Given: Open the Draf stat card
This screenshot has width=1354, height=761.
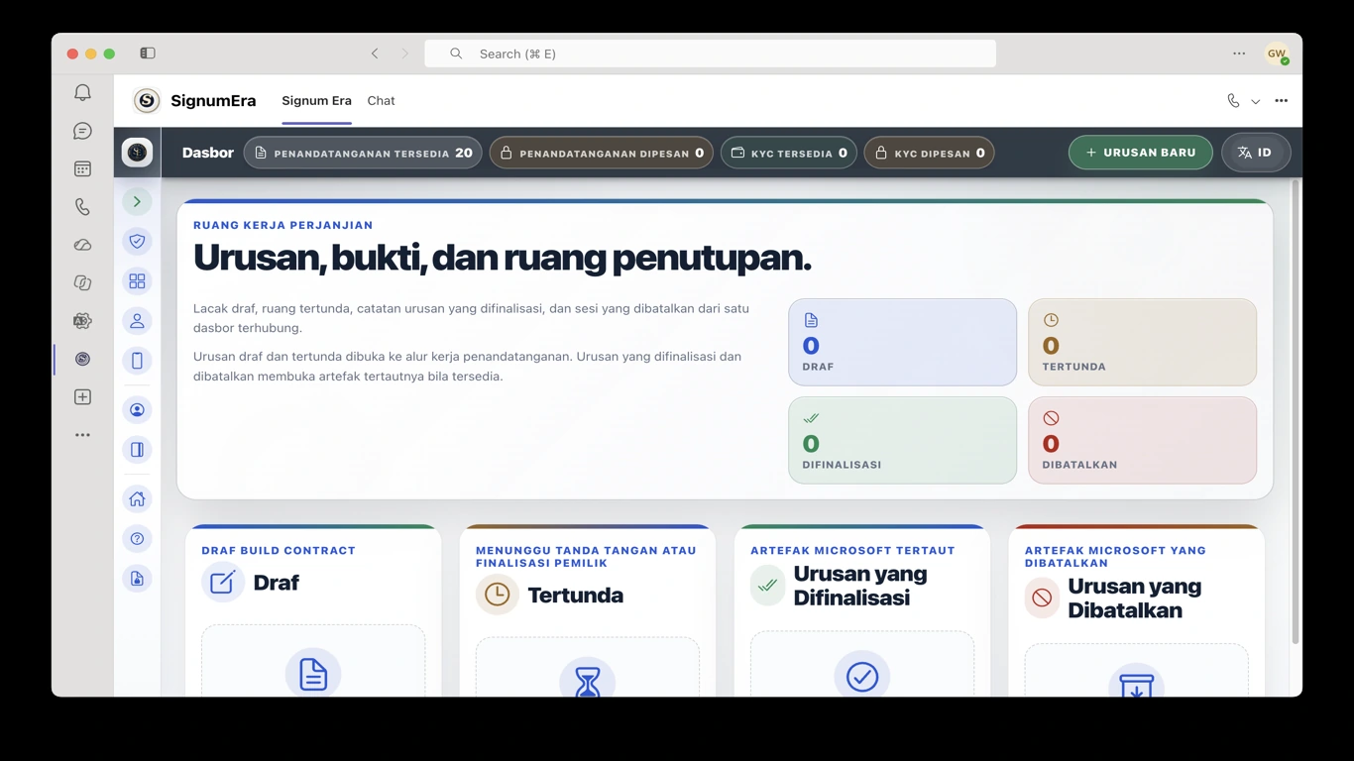Looking at the screenshot, I should coord(902,342).
